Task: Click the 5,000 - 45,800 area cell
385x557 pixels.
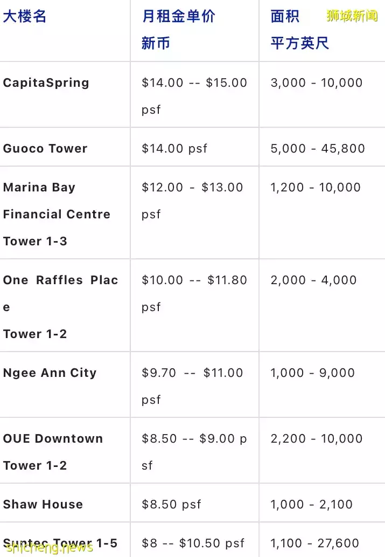Action: pyautogui.click(x=318, y=149)
